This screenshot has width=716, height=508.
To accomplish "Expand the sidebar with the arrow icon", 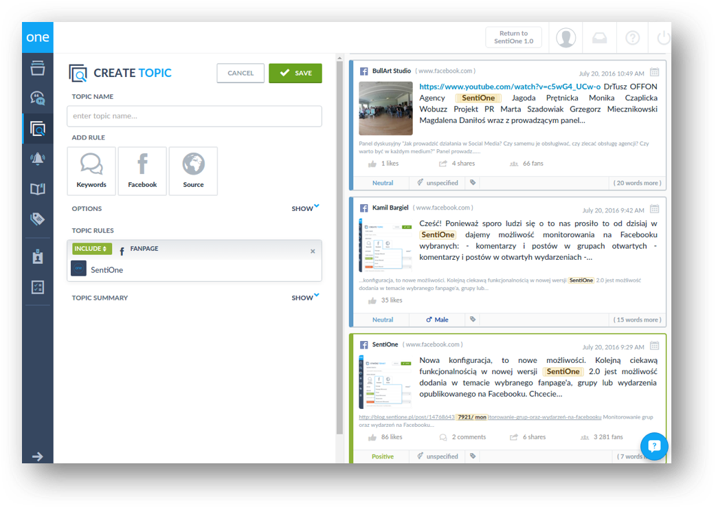I will pos(37,456).
